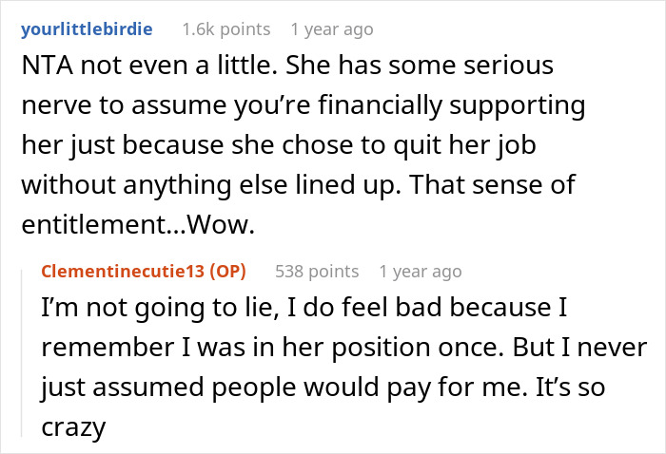
Task: Click the line 'I'm not going to lie'
Action: [304, 308]
